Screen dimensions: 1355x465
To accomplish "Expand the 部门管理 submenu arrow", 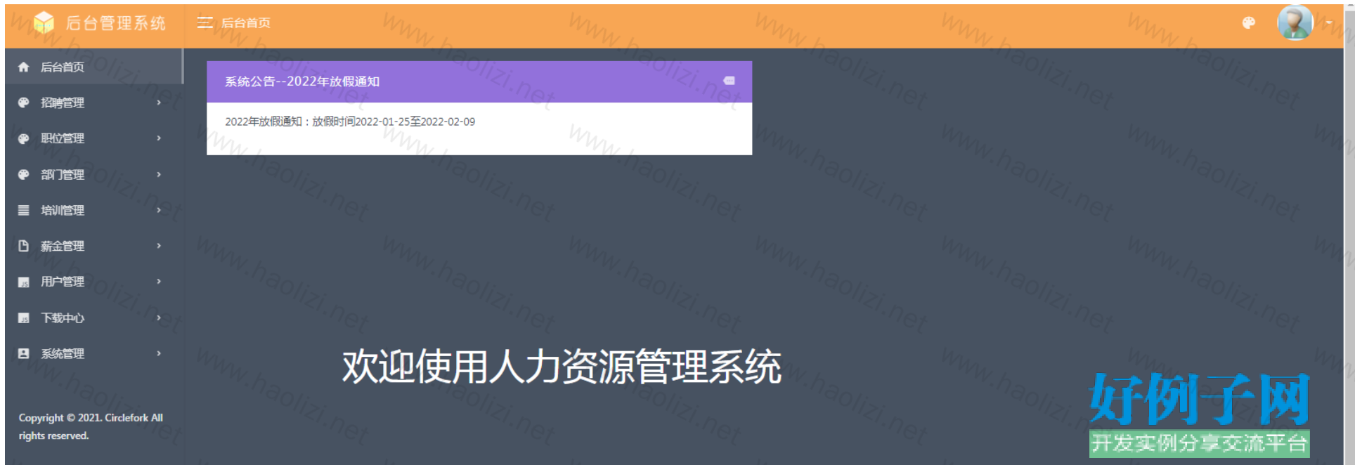I will tap(159, 175).
